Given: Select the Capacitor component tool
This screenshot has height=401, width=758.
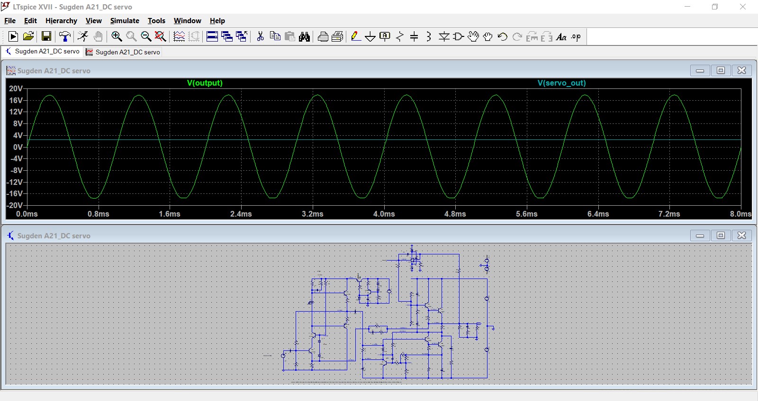Looking at the screenshot, I should point(414,36).
